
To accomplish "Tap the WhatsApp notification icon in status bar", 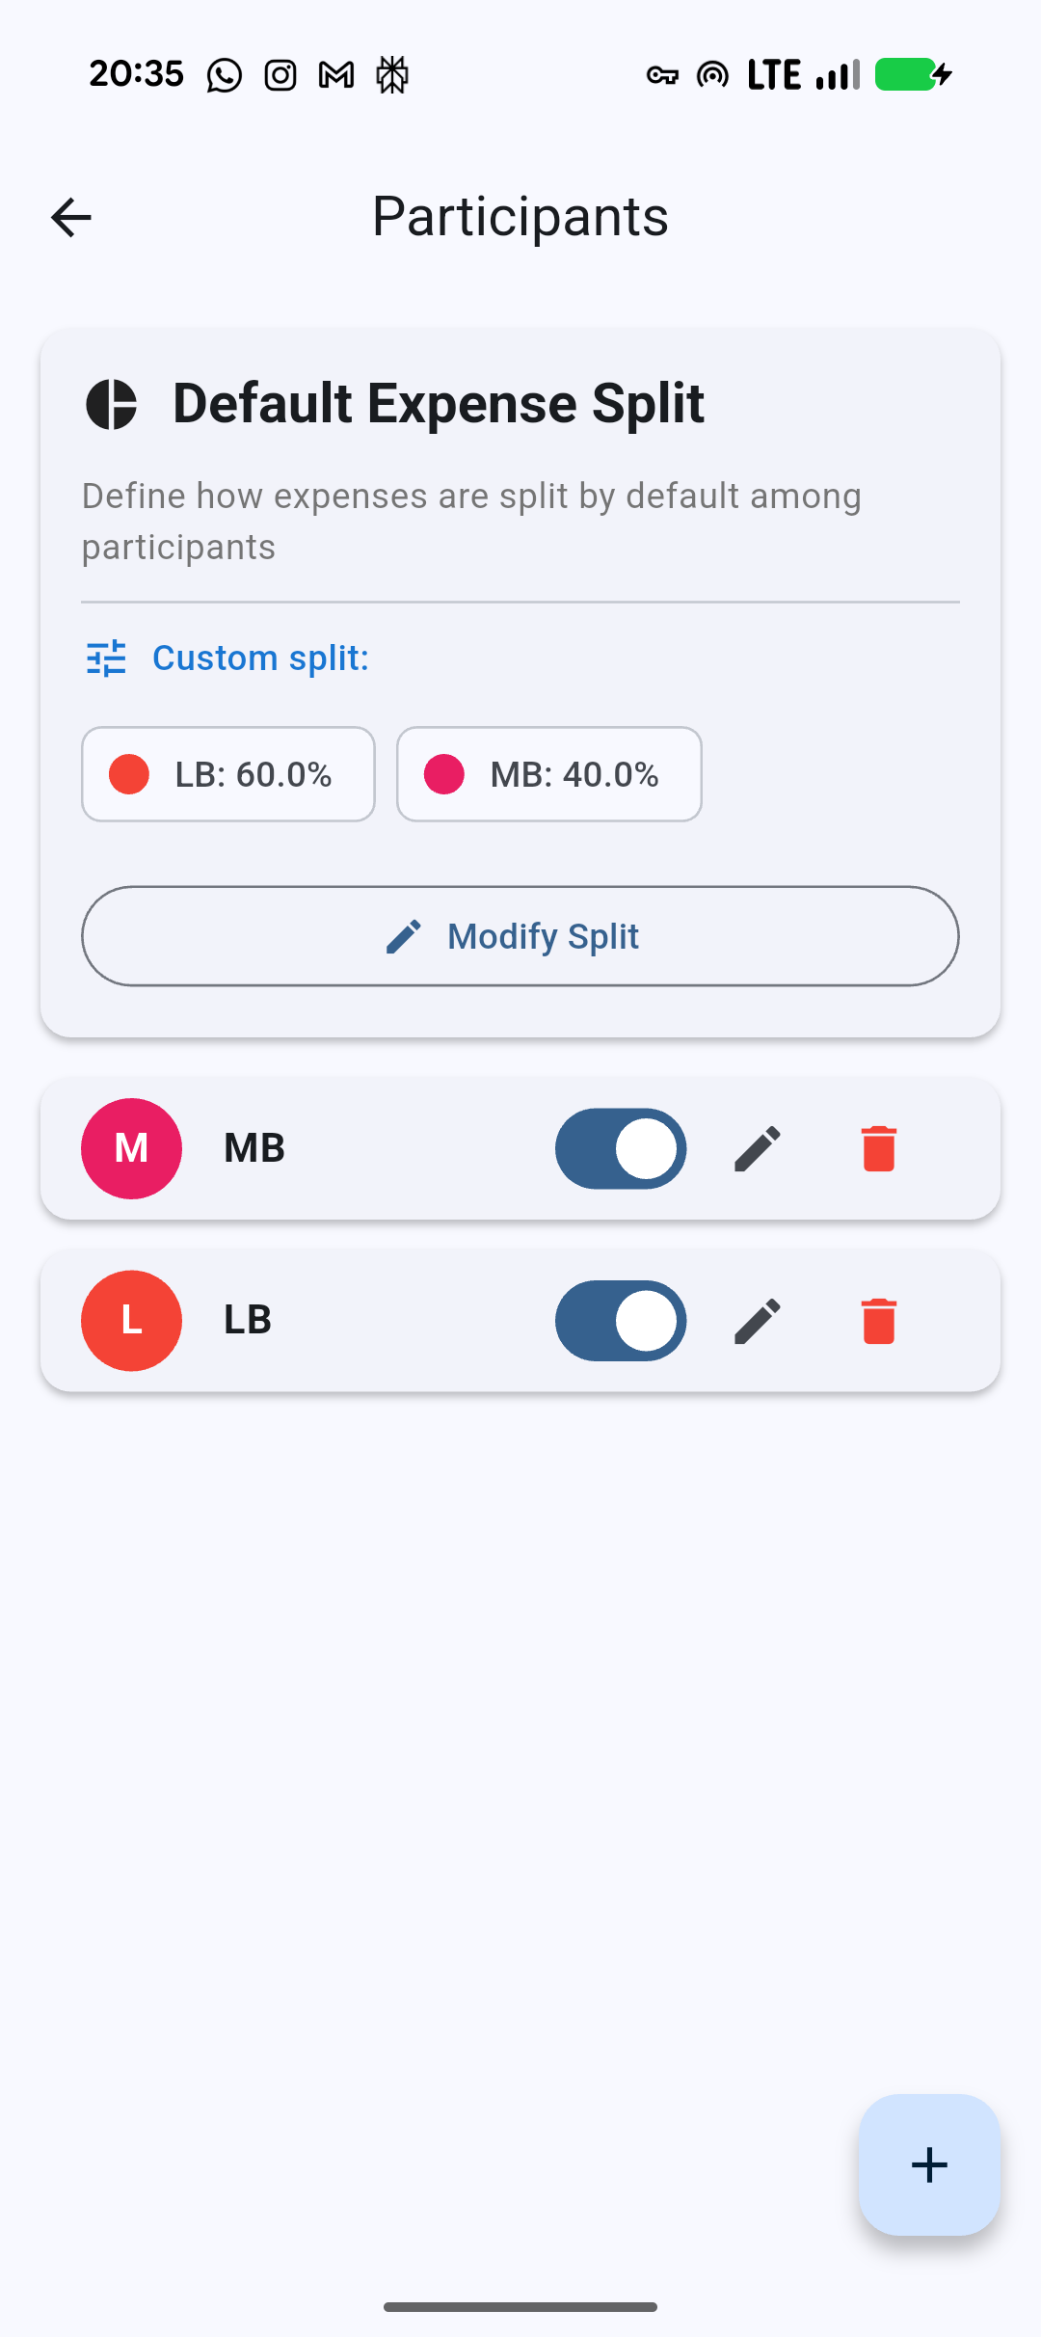I will [225, 75].
